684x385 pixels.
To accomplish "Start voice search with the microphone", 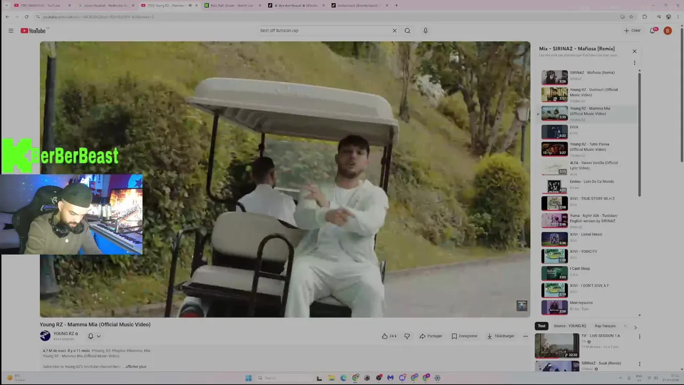I will (x=425, y=30).
